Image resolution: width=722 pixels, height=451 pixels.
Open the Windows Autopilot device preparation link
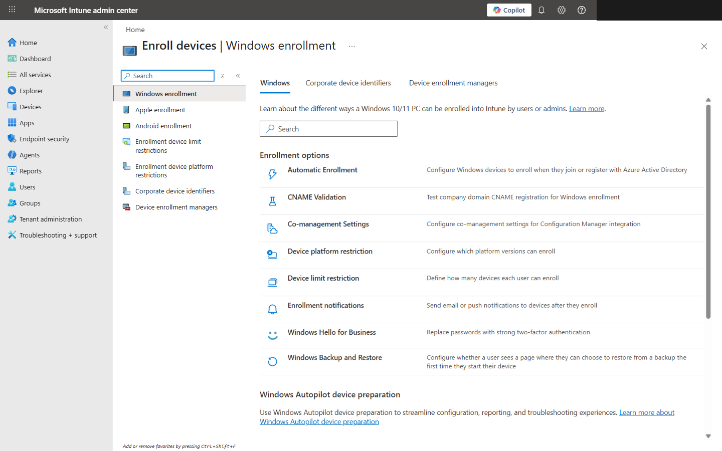pos(319,421)
